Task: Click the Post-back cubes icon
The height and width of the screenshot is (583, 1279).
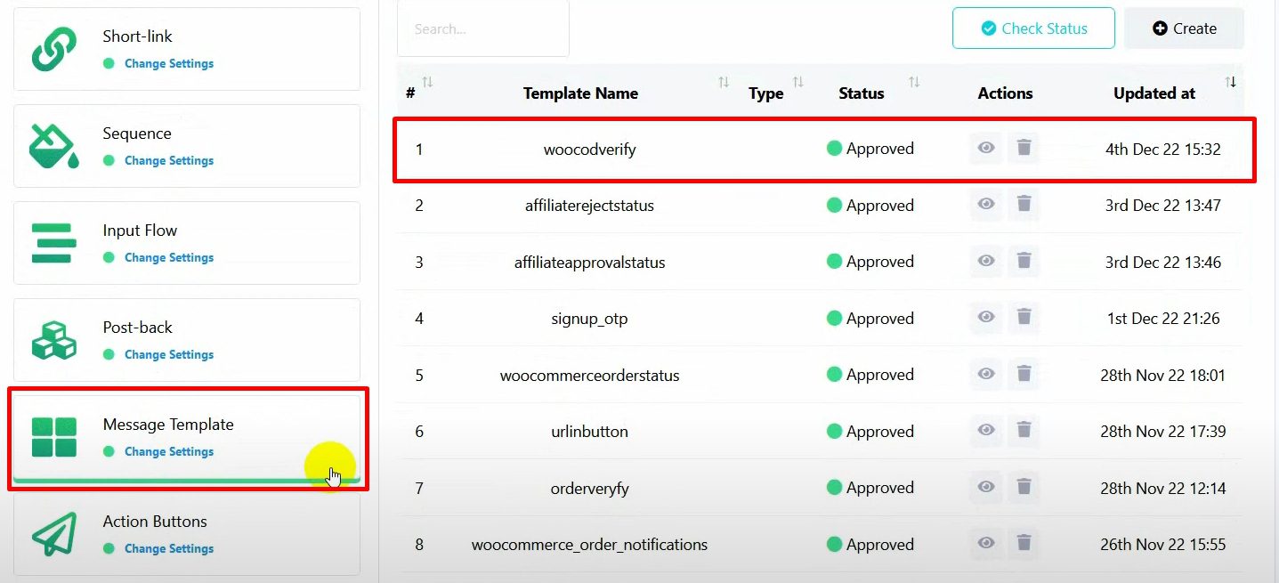Action: [54, 340]
